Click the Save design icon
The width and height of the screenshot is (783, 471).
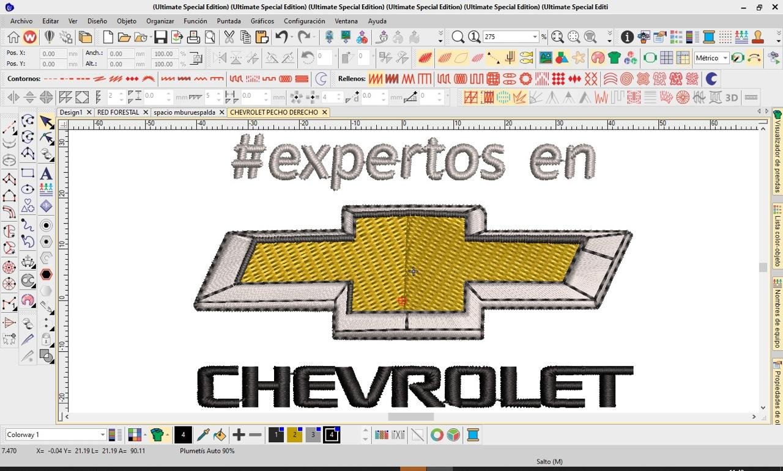pos(160,37)
